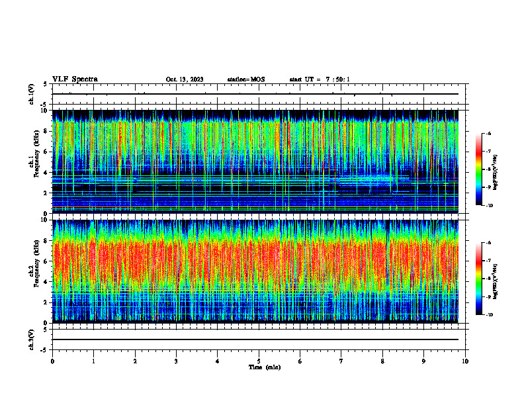Click the "-10" label on ch.2 color bar

pyautogui.click(x=489, y=315)
